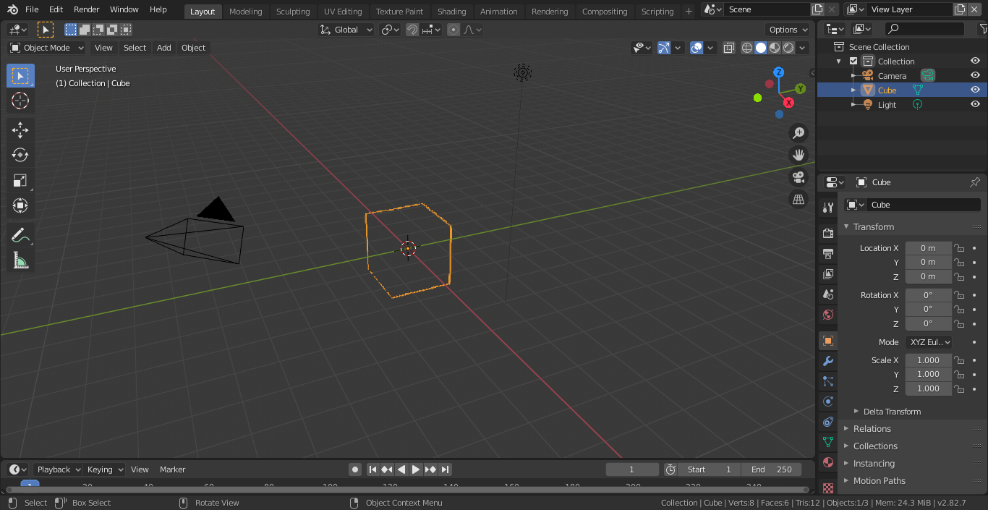Open the Render properties tab
The width and height of the screenshot is (988, 510).
pyautogui.click(x=828, y=234)
